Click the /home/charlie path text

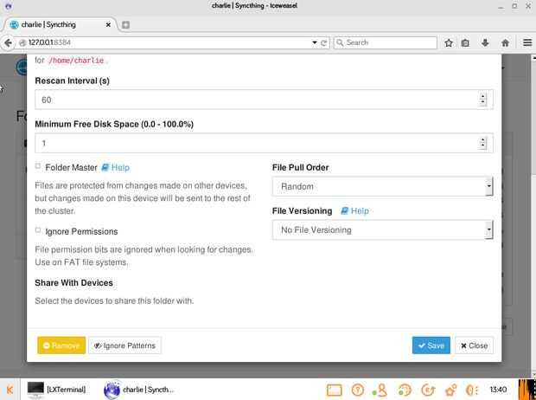[x=76, y=61]
